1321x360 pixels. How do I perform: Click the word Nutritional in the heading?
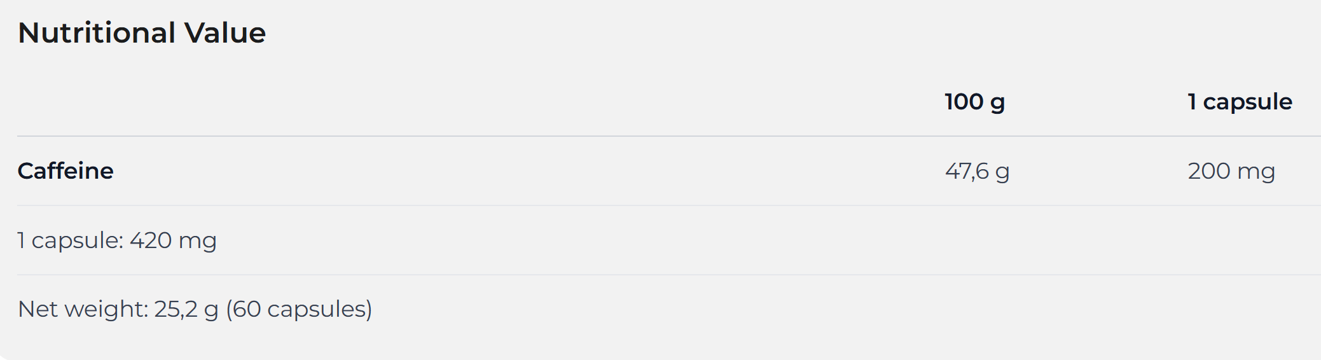click(97, 33)
